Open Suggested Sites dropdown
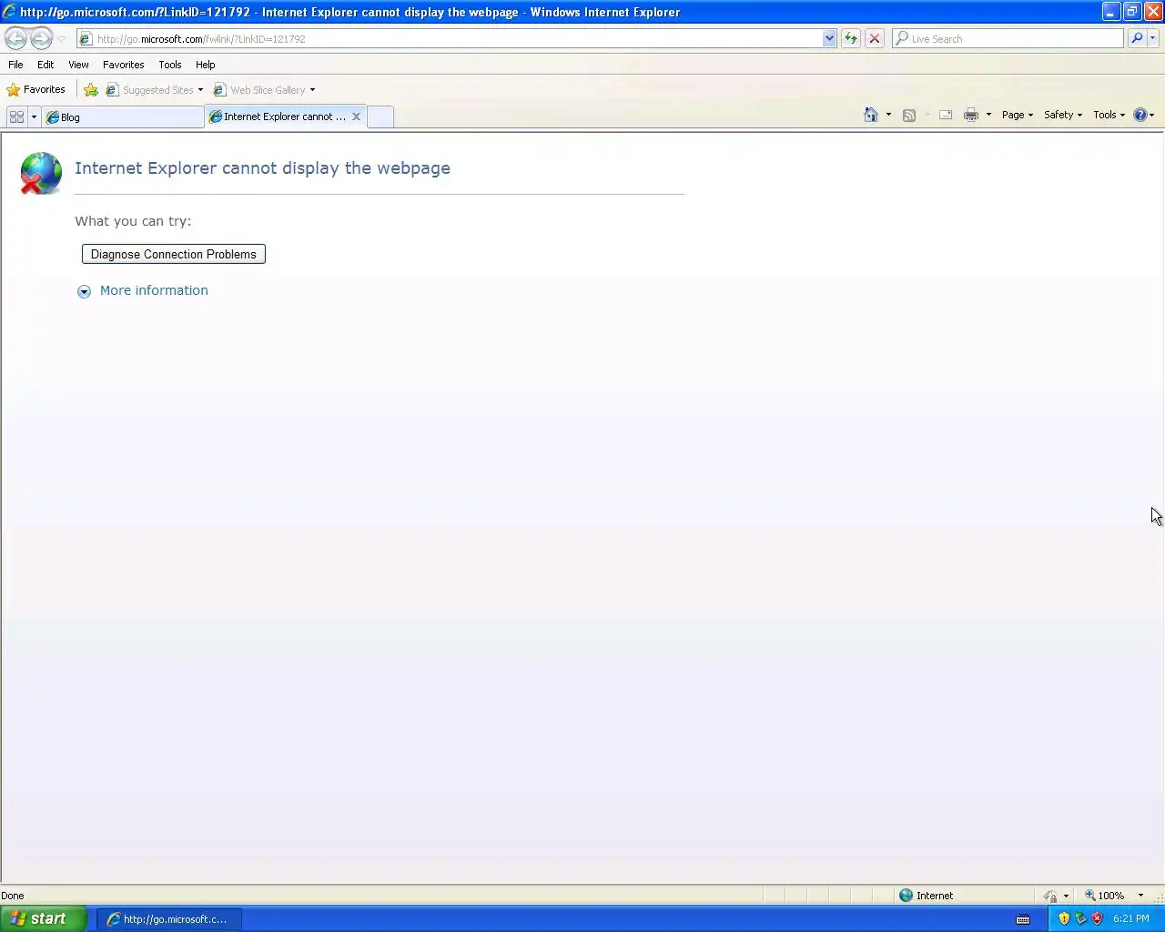 point(200,90)
